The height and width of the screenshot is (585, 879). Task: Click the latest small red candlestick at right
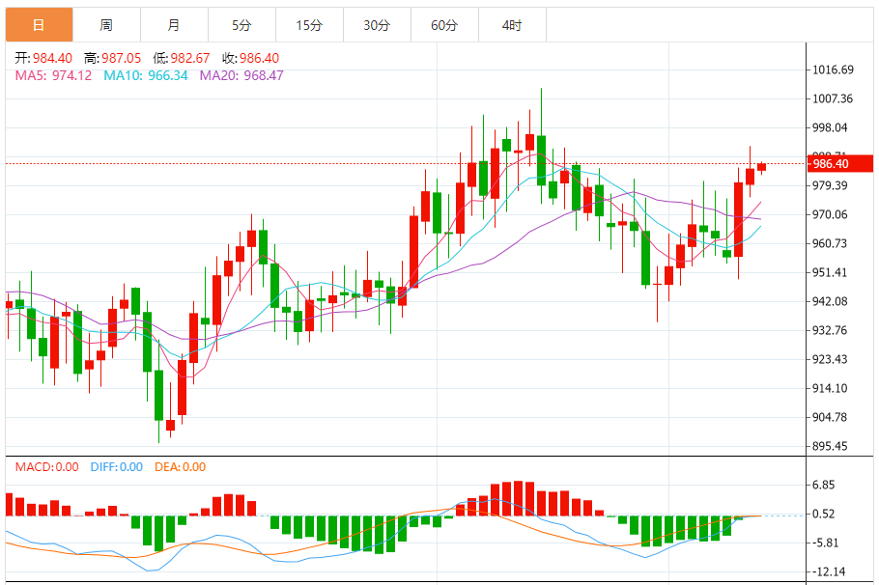click(761, 167)
